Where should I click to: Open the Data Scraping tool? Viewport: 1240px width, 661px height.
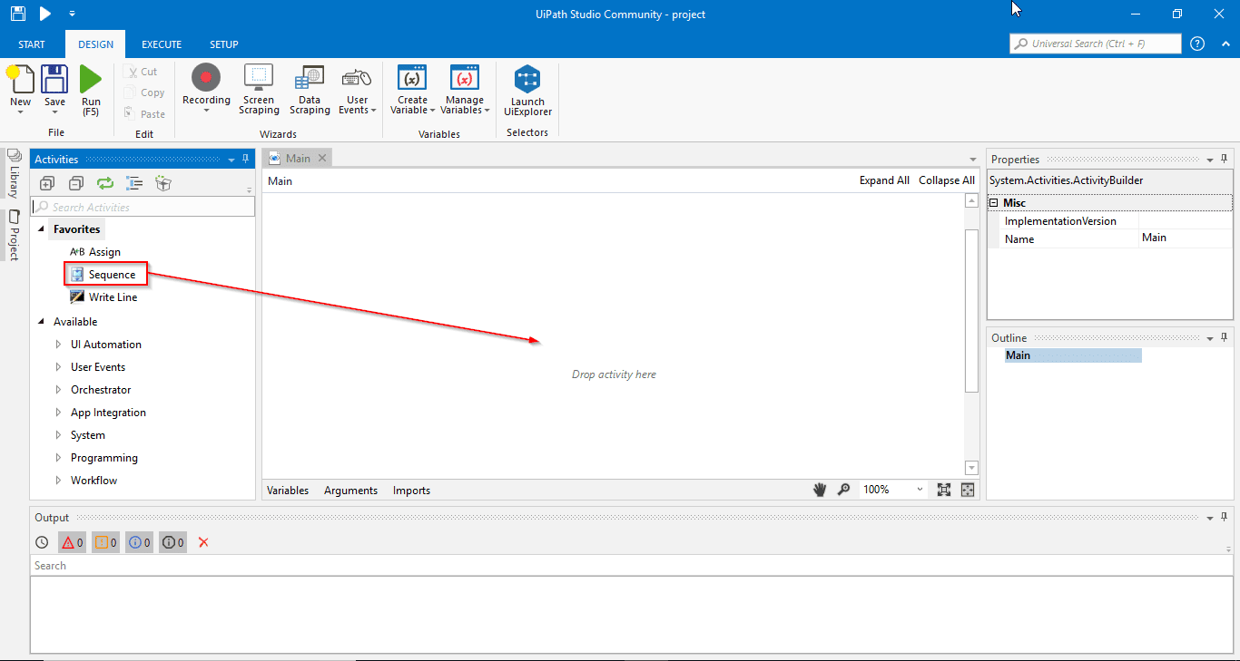[x=310, y=88]
